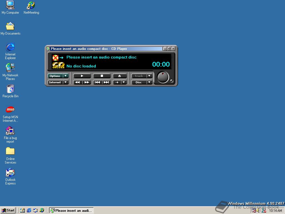Screen dimensions: 285x214
Task: Select the NetMeeting desktop shortcut
Action: click(31, 8)
